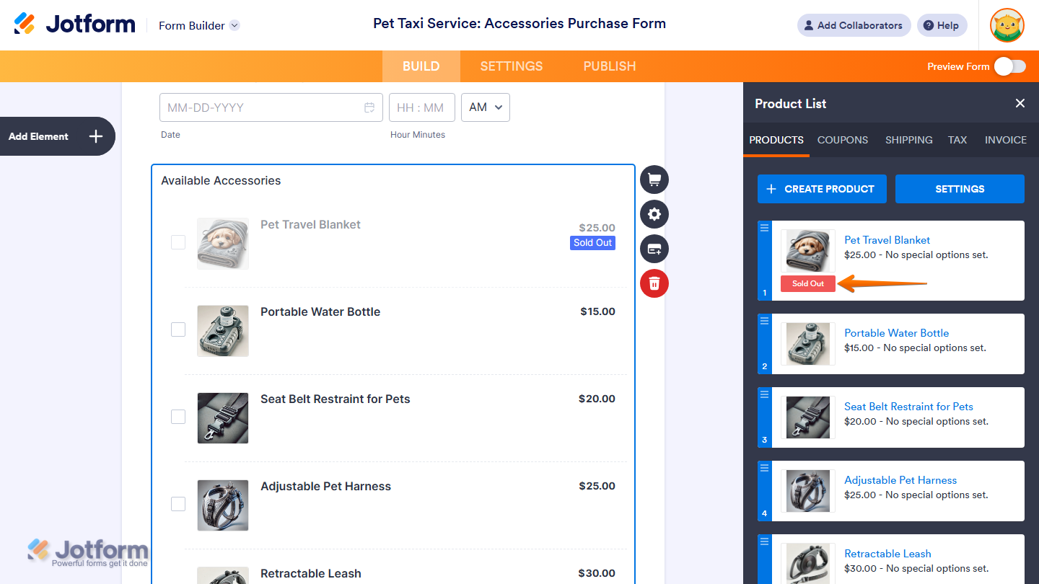Toggle the Preview Form switch

[x=1009, y=66]
